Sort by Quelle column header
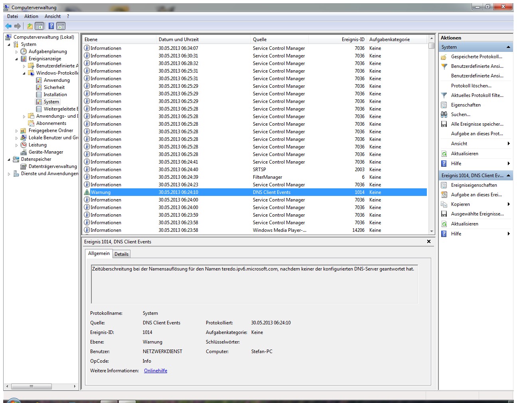Image resolution: width=517 pixels, height=403 pixels. tap(279, 40)
